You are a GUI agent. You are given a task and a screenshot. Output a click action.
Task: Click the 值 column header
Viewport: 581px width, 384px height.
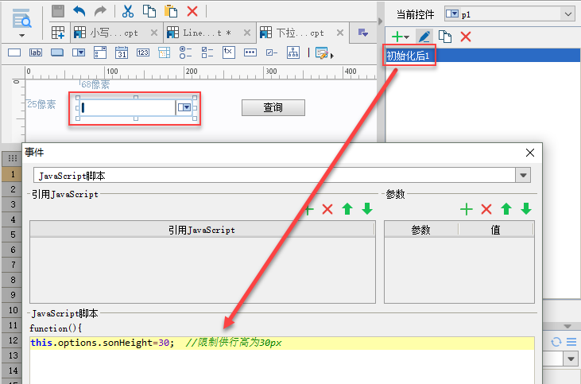(496, 230)
